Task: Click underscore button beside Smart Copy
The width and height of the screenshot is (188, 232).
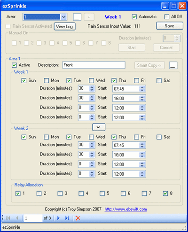Action: (173, 65)
